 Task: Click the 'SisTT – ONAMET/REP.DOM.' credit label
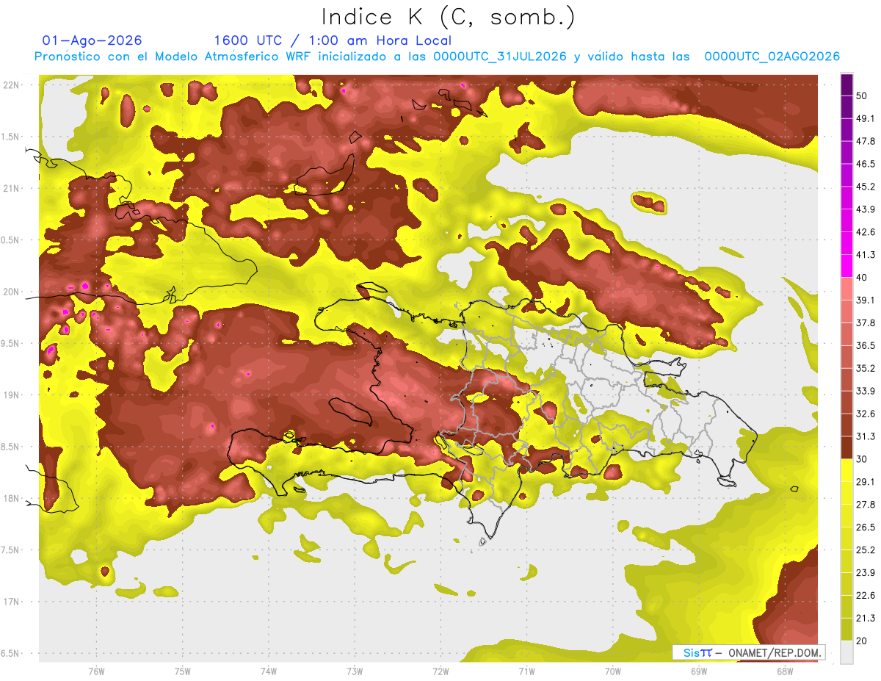748,652
